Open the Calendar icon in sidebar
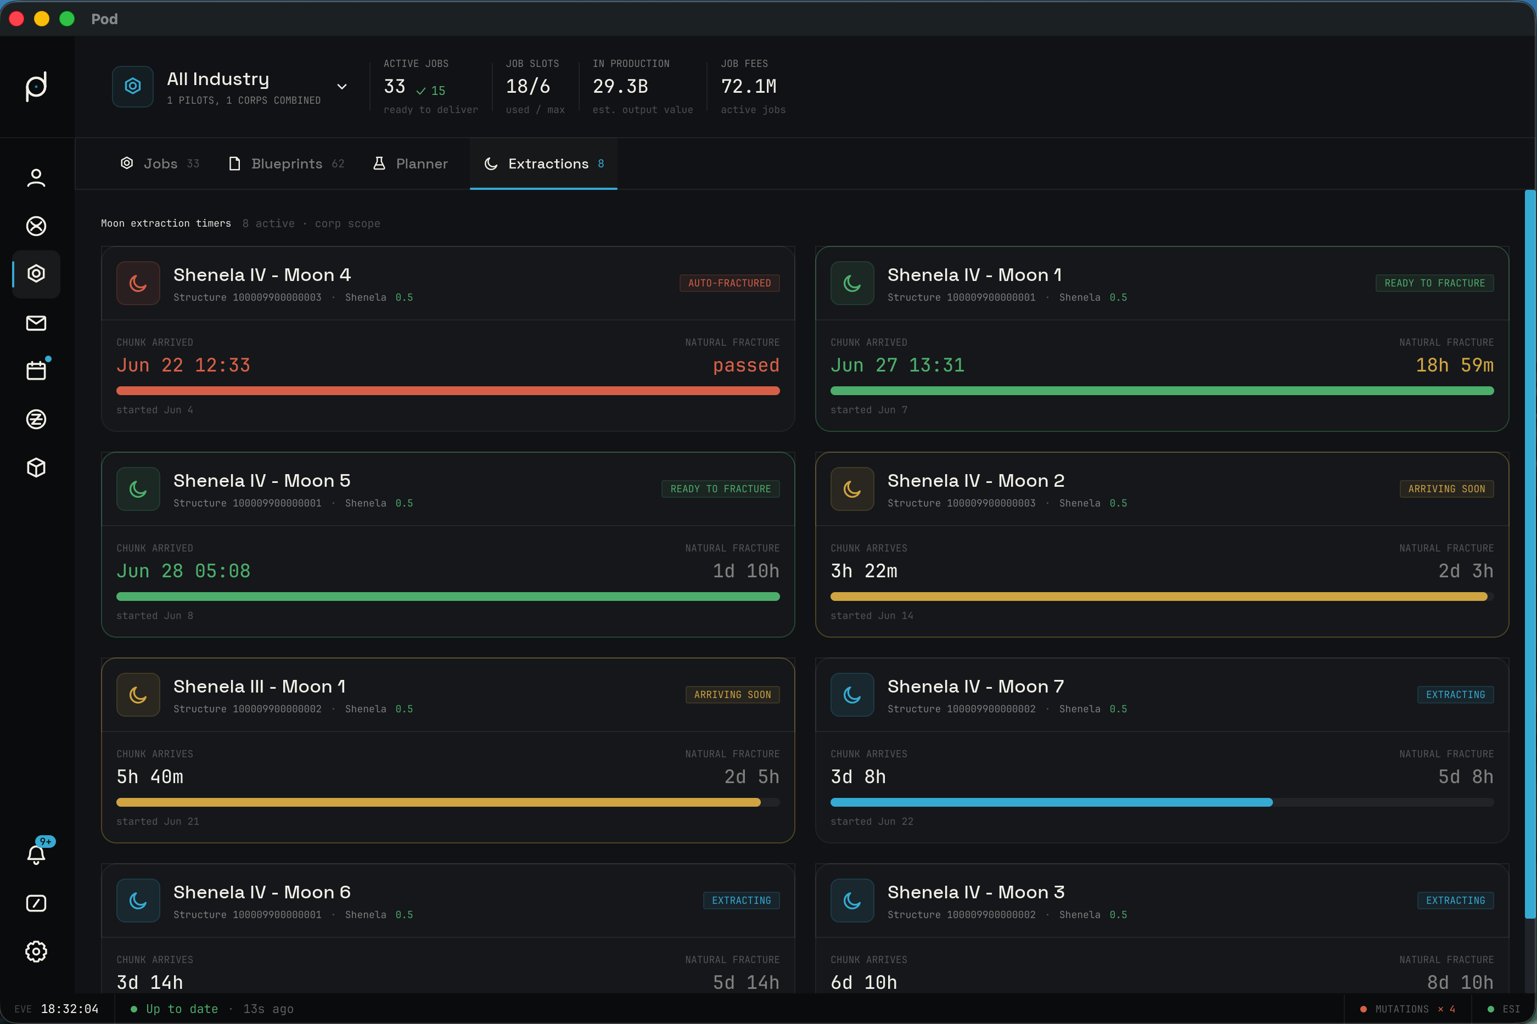 [x=36, y=370]
